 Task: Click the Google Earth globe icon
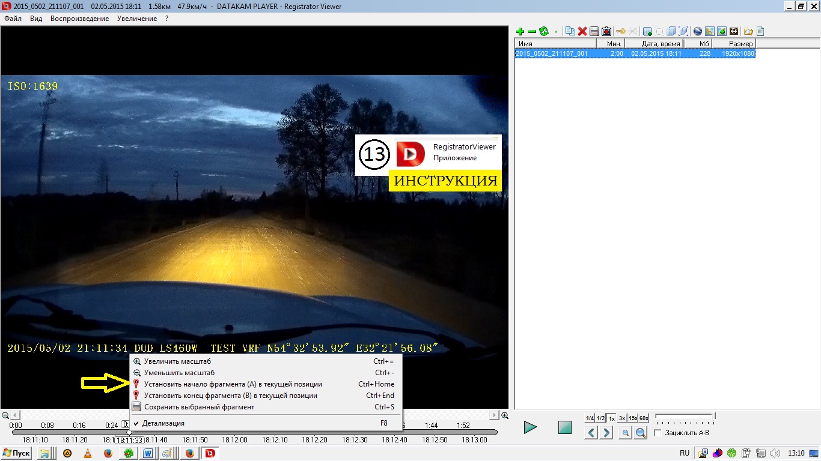(698, 31)
